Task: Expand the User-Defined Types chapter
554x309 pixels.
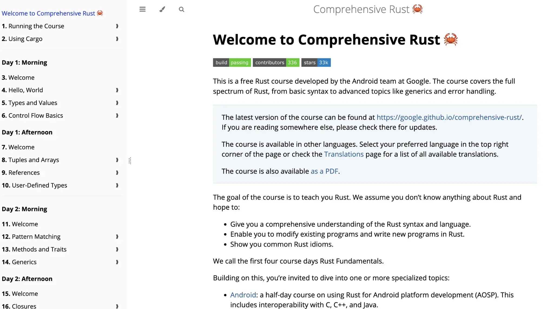Action: pyautogui.click(x=117, y=185)
